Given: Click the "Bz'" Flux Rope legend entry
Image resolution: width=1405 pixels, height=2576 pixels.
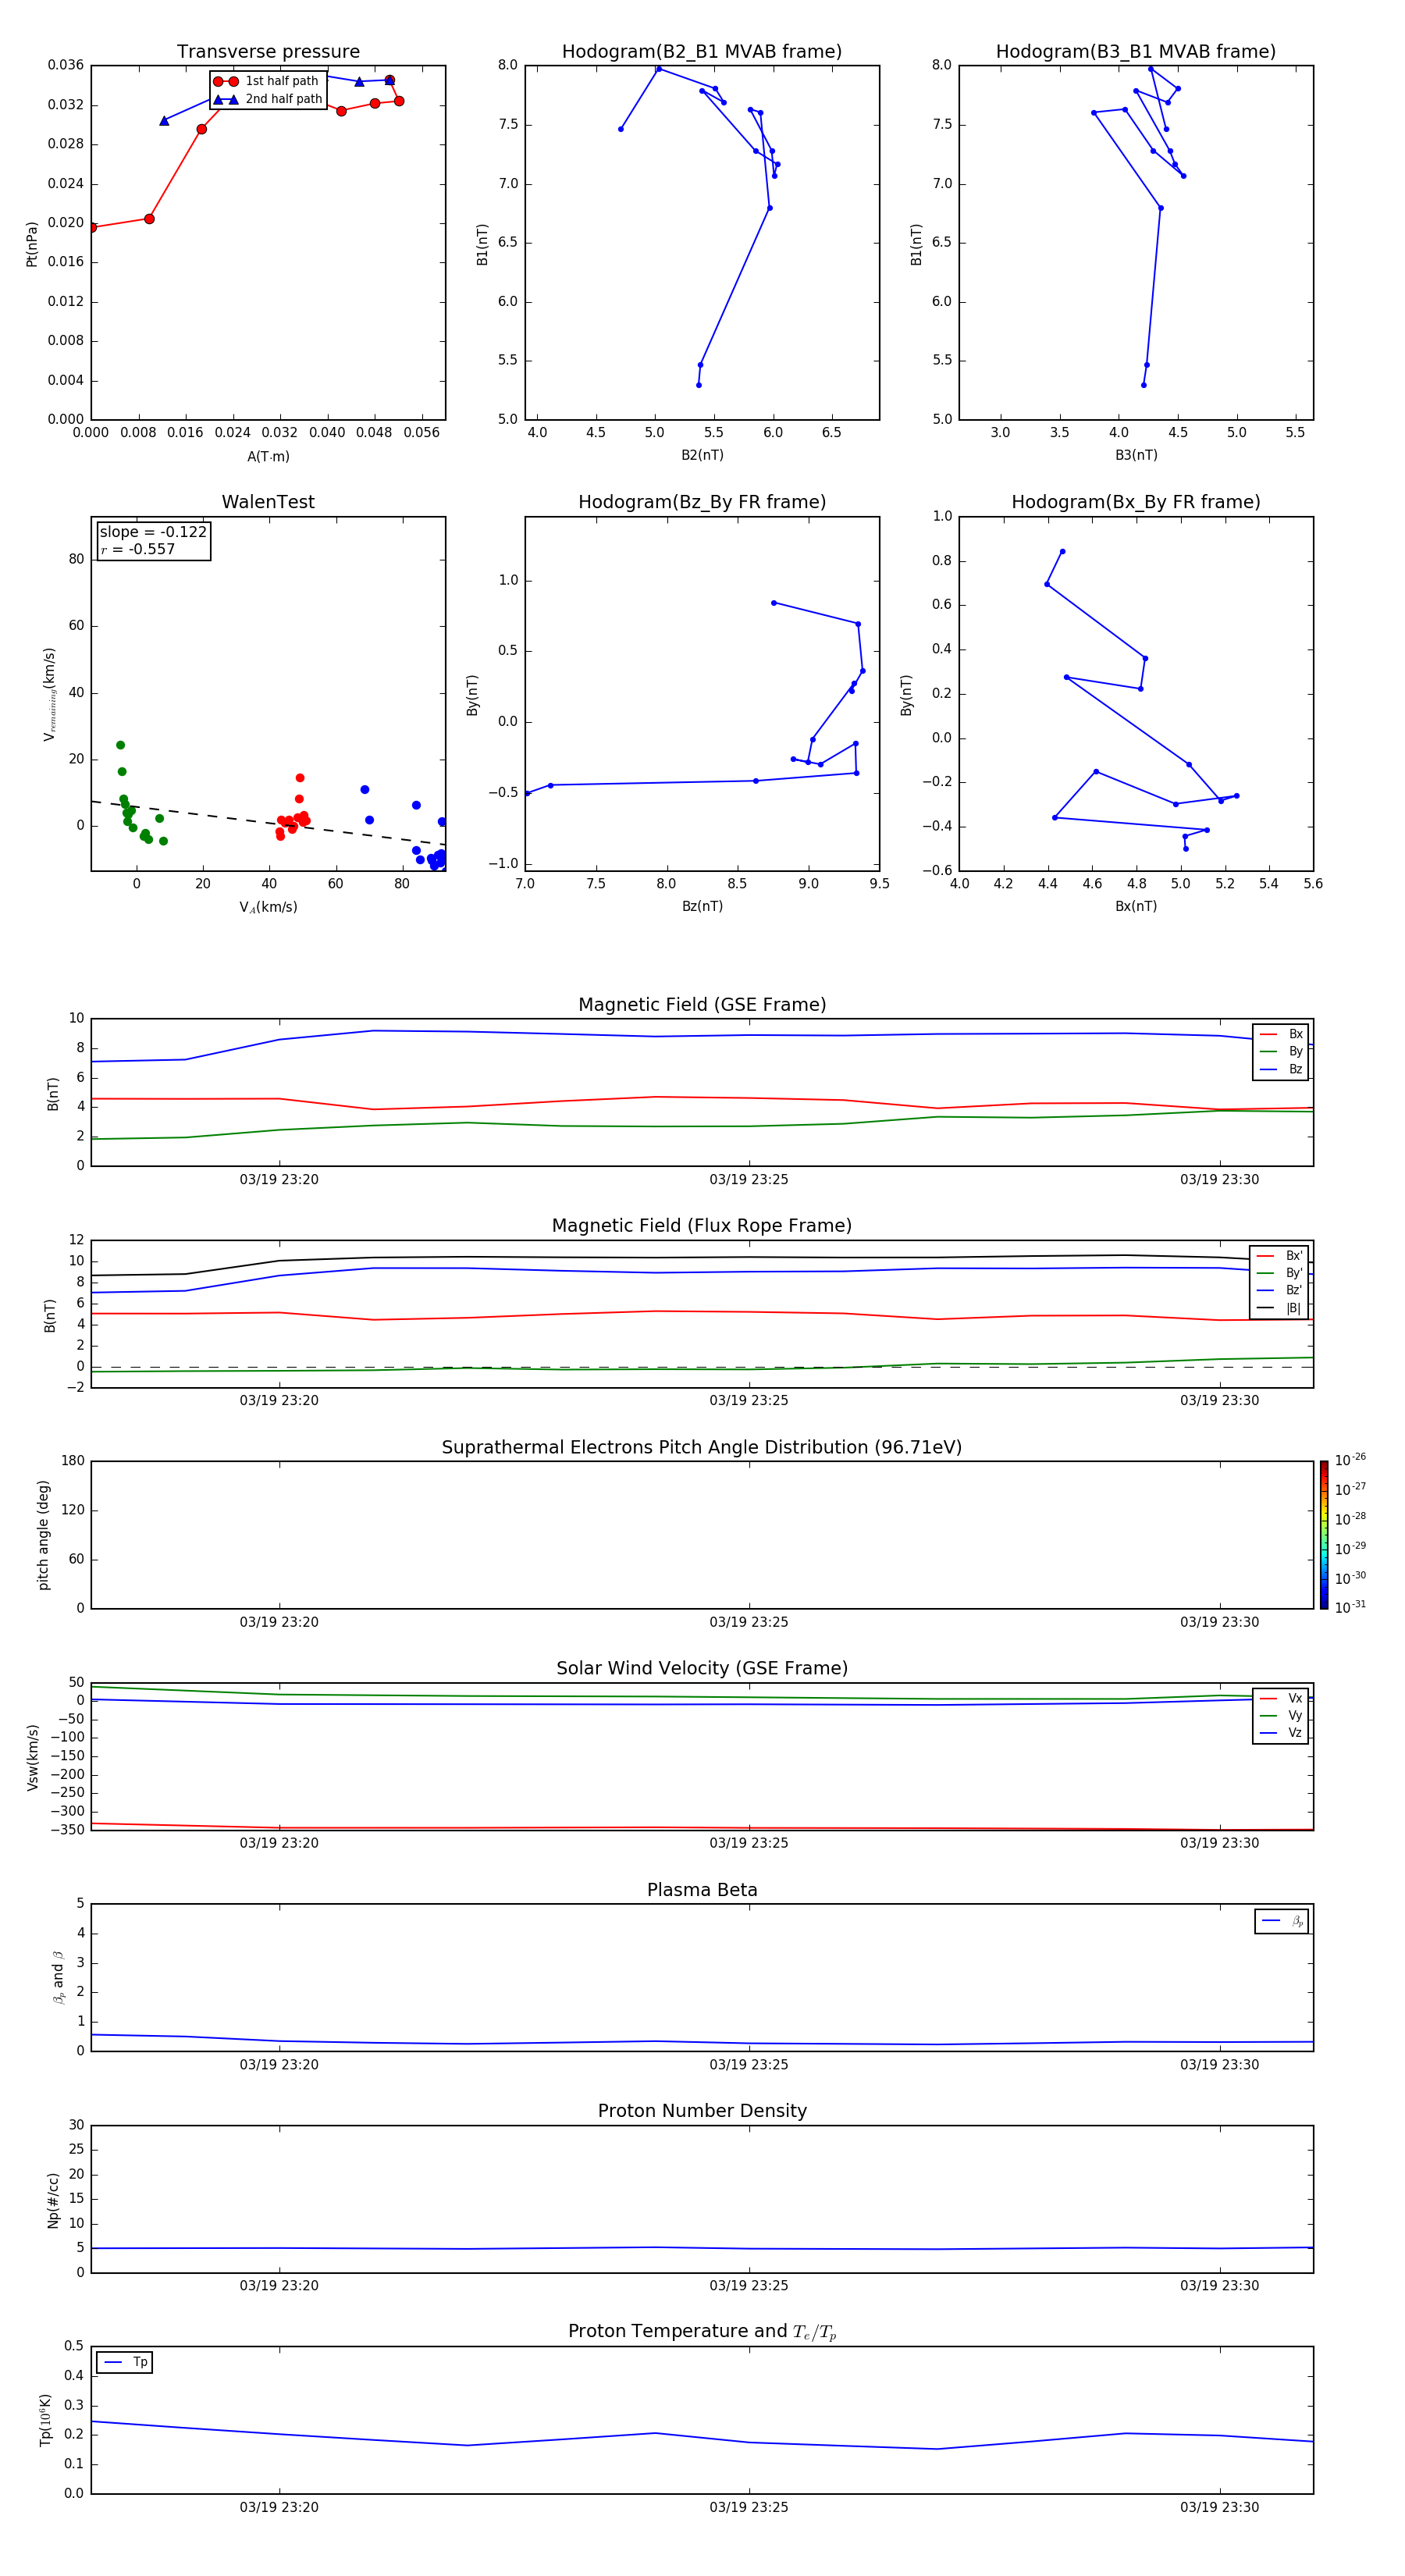Looking at the screenshot, I should click(1280, 1290).
